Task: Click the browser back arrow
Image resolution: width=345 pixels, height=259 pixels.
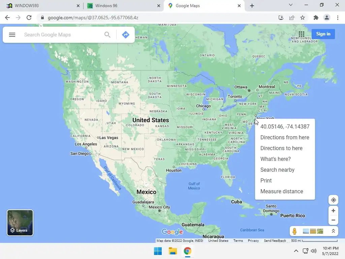Action: 7,18
